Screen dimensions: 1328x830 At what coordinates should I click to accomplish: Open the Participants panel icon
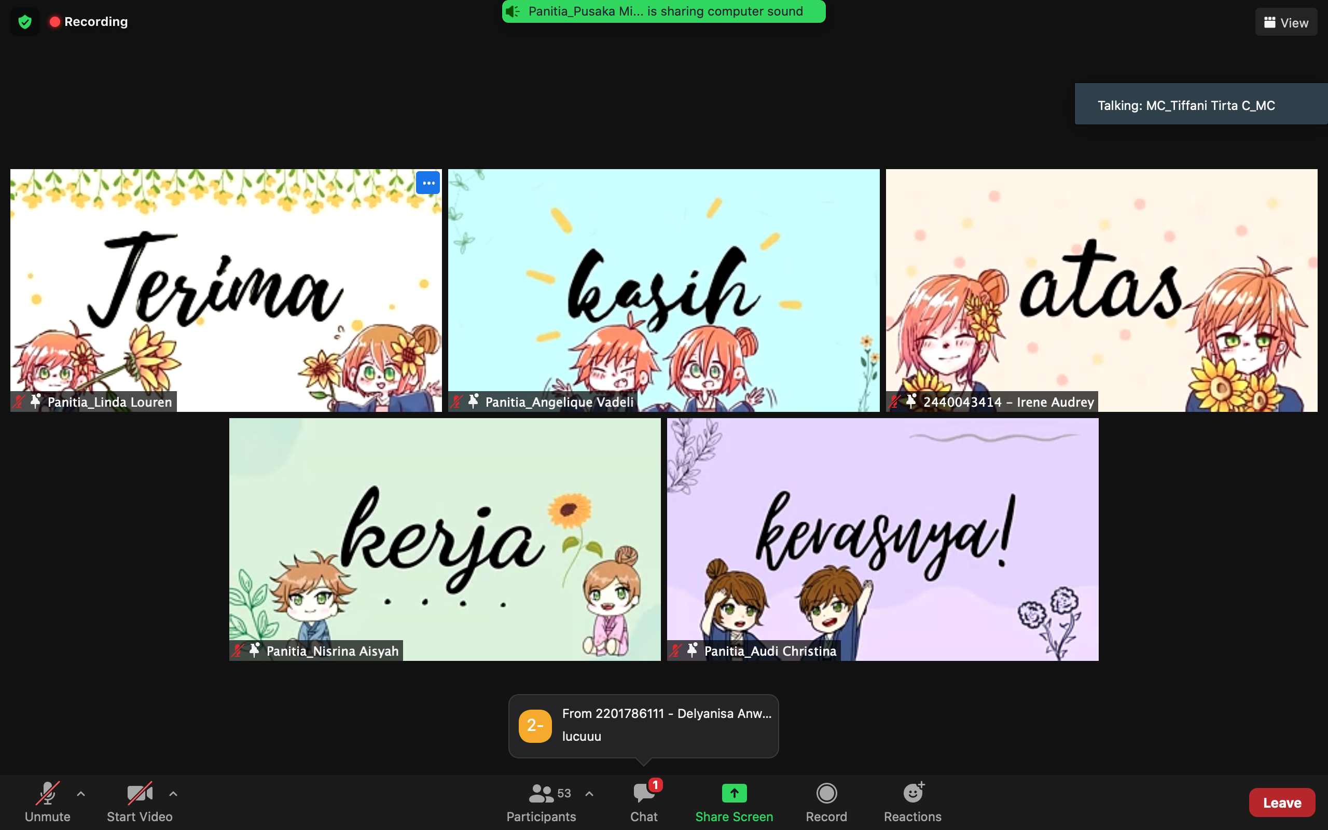click(541, 793)
